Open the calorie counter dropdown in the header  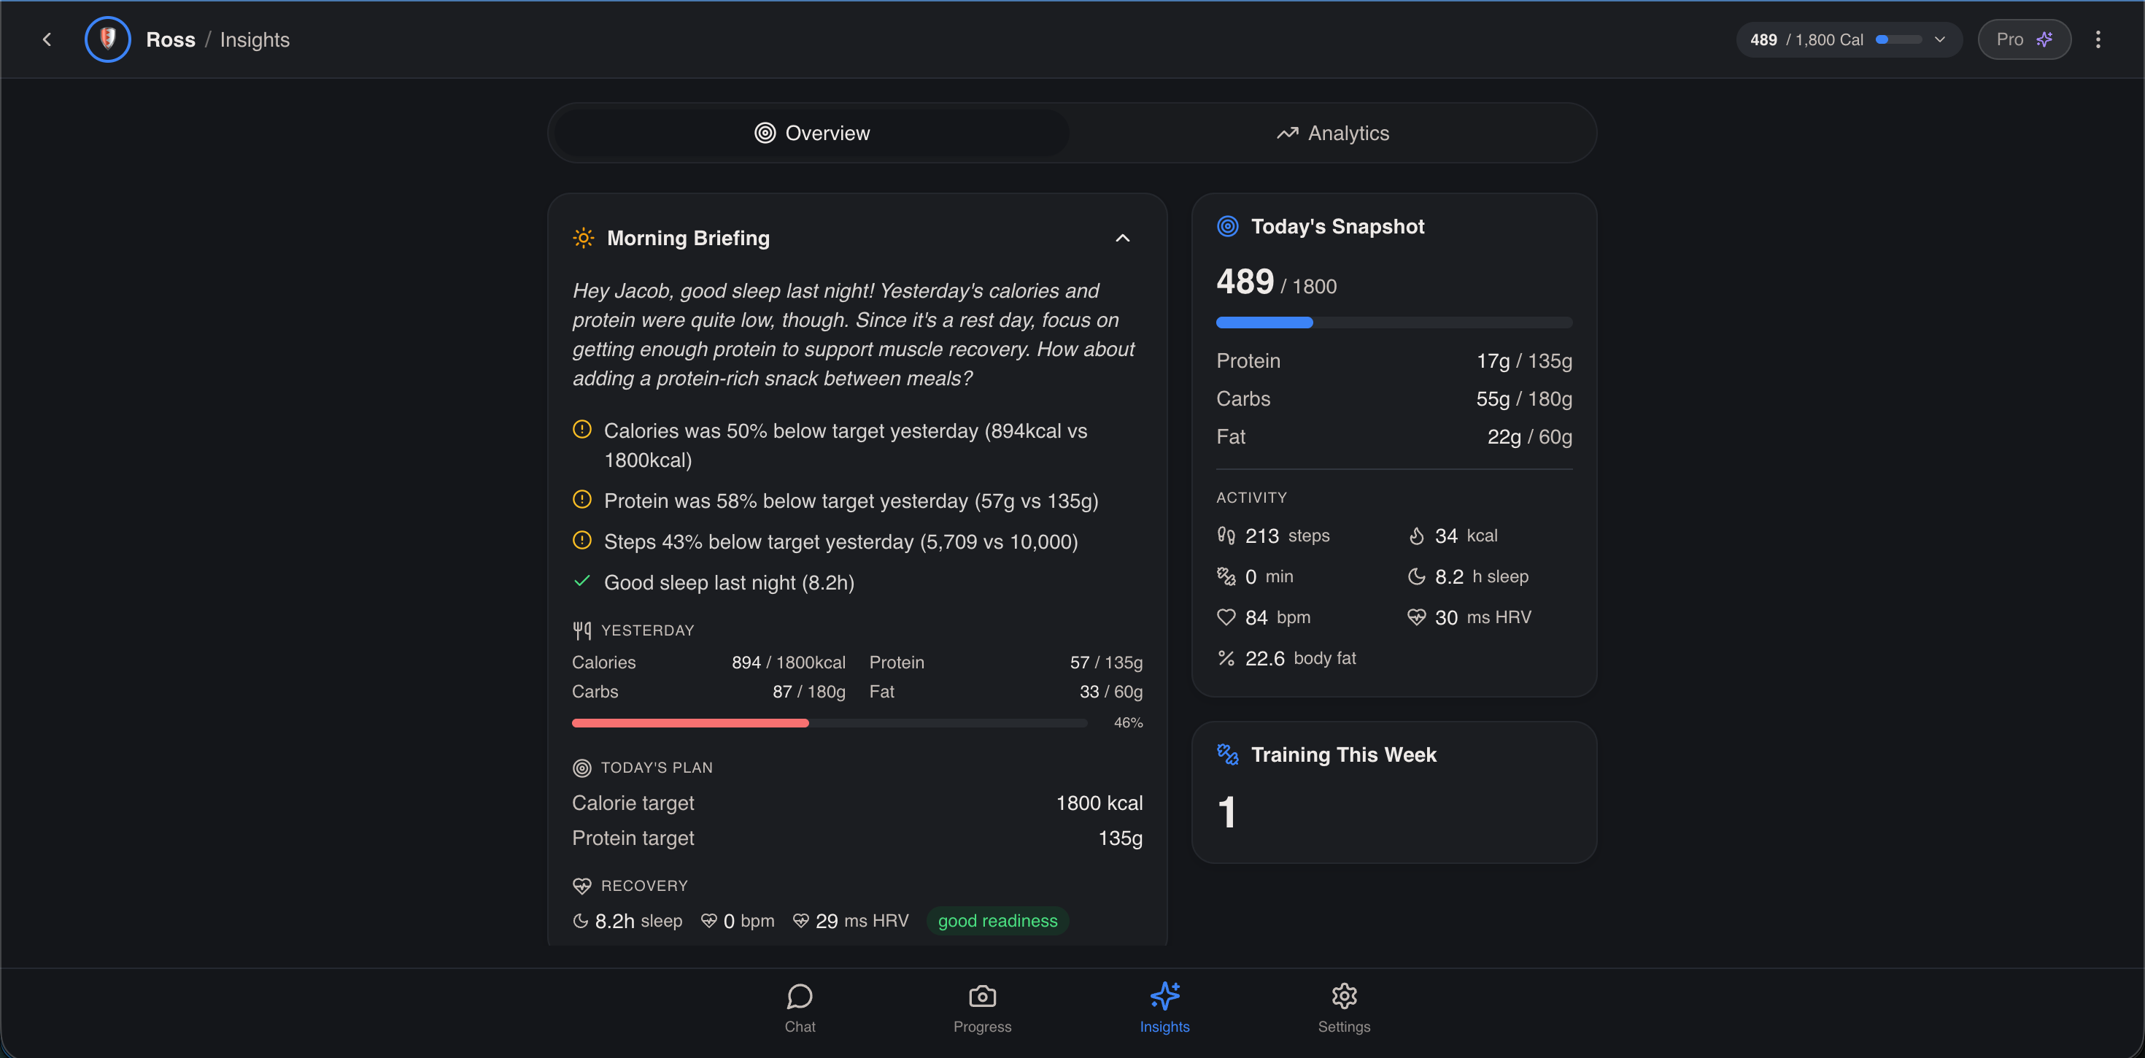(x=1940, y=39)
